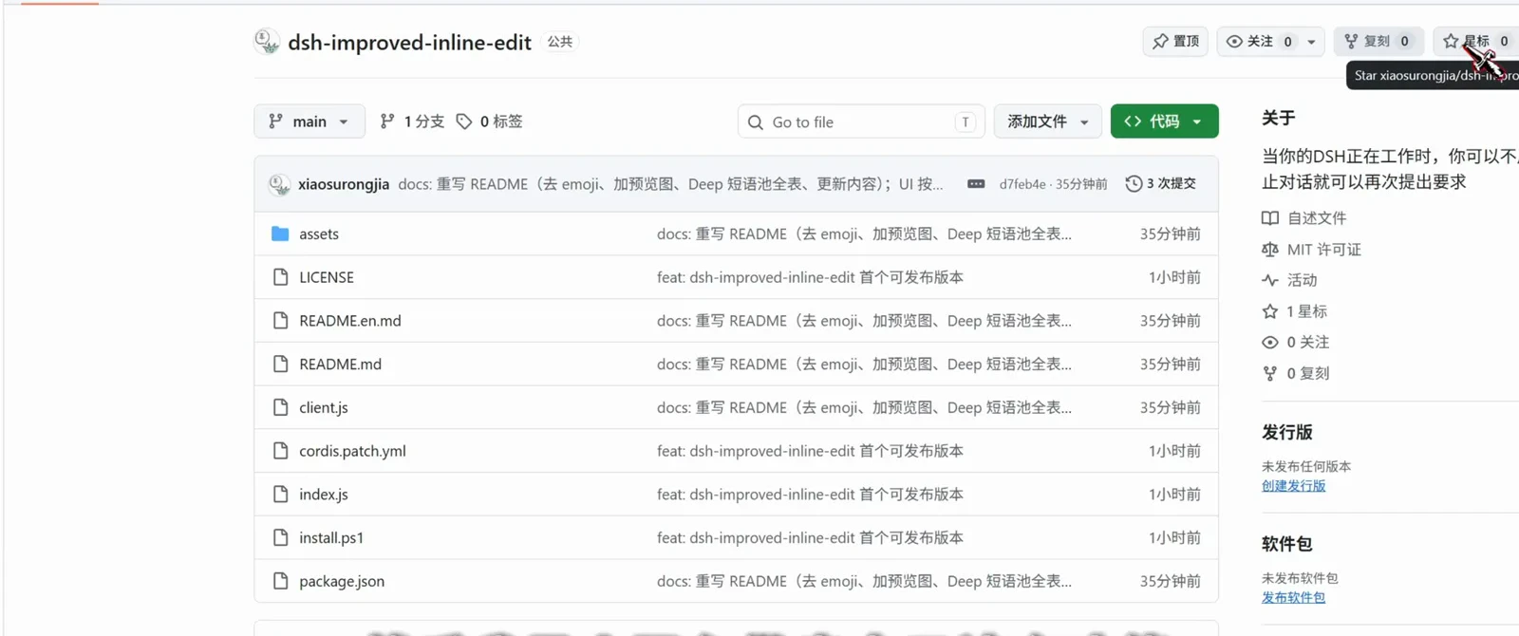Click the file icon beside index.js
This screenshot has height=636, width=1519.
point(280,495)
